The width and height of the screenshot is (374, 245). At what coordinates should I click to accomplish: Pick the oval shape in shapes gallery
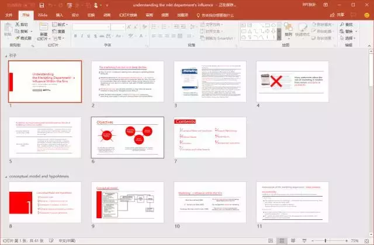point(273,25)
